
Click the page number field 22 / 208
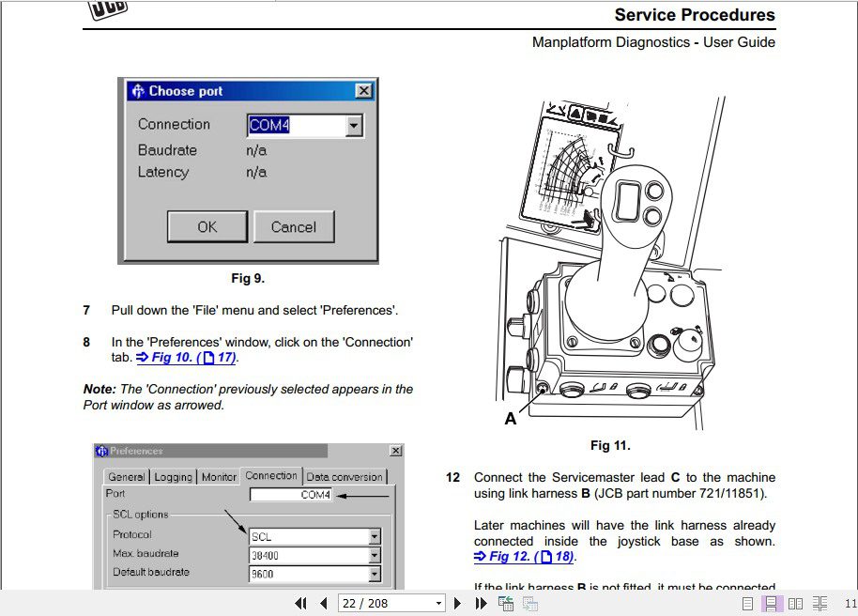[386, 604]
